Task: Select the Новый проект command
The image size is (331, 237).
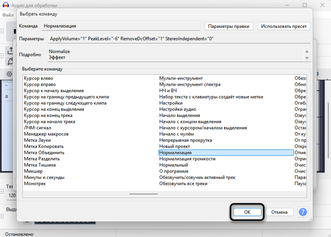Action: pos(175,146)
